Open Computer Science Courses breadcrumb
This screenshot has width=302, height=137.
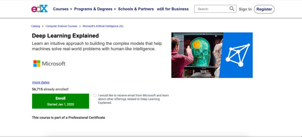(x=61, y=26)
